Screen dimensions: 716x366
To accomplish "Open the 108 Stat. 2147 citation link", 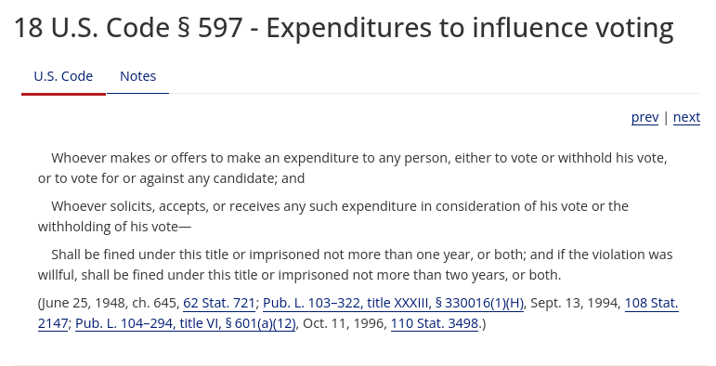I will pos(651,303).
